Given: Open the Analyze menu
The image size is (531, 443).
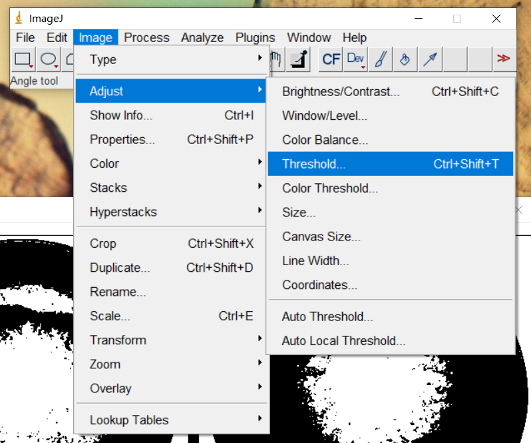Looking at the screenshot, I should point(202,37).
